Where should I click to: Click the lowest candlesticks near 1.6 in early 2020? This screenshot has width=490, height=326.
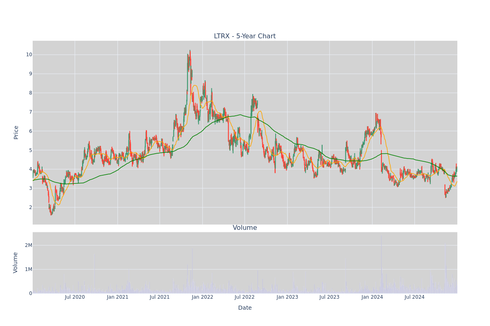[51, 213]
